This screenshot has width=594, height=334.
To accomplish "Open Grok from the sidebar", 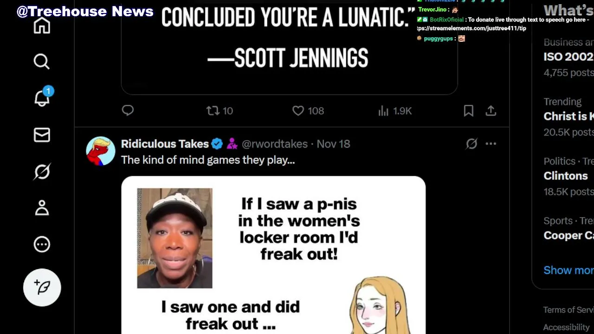I will tap(42, 172).
